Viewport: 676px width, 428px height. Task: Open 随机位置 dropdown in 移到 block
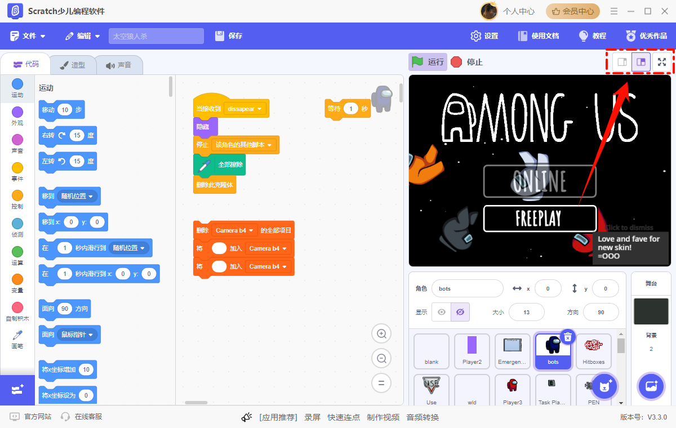pos(77,196)
